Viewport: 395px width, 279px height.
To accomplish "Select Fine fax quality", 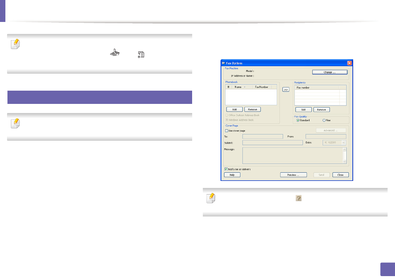I will tap(324, 120).
